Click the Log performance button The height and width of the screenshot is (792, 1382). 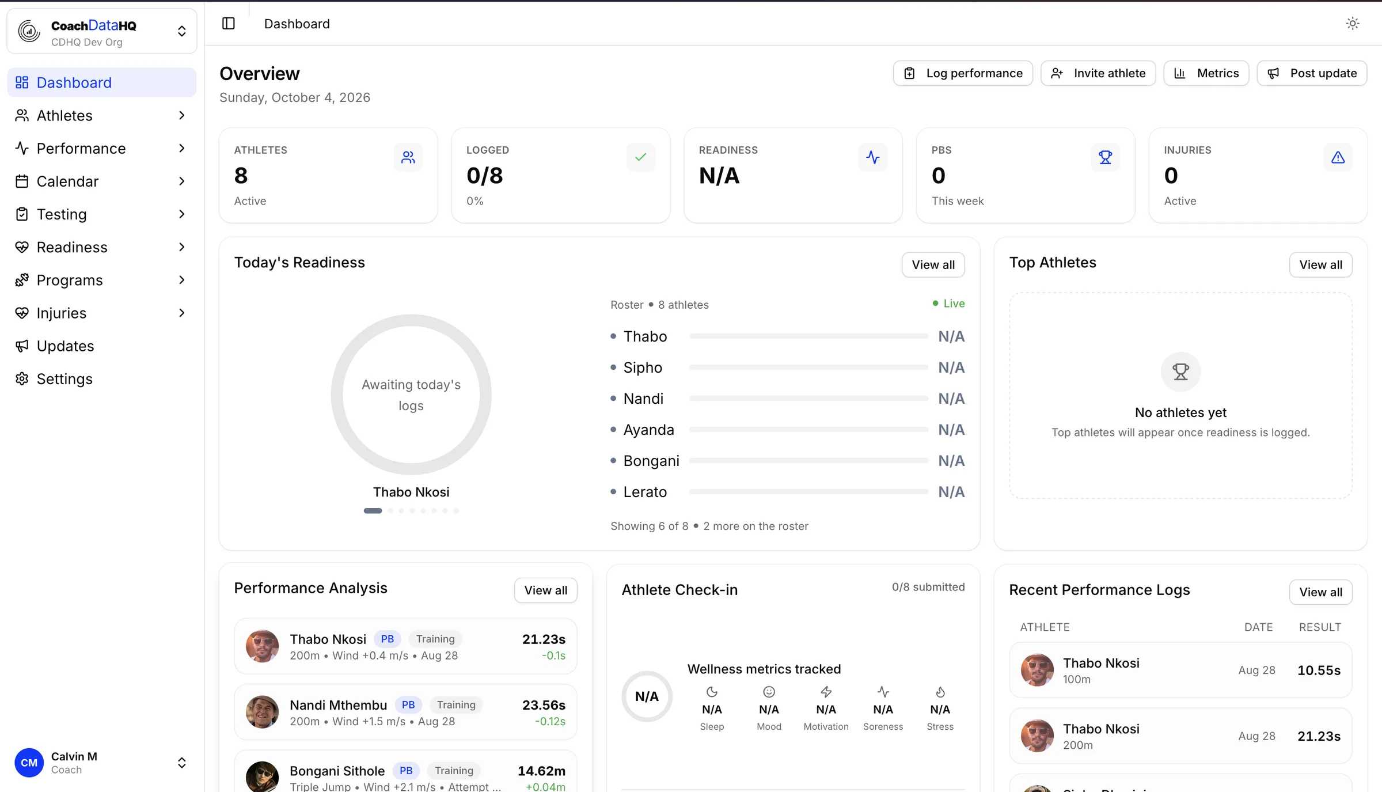963,73
